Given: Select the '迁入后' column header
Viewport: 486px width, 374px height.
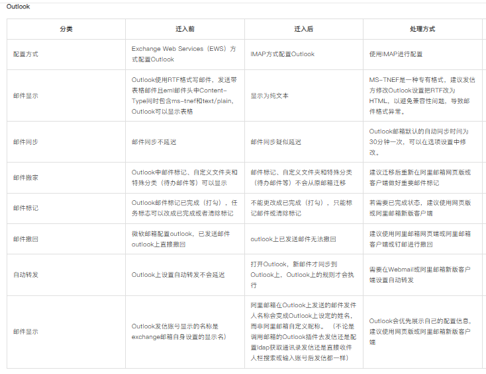Looking at the screenshot, I should (x=304, y=29).
